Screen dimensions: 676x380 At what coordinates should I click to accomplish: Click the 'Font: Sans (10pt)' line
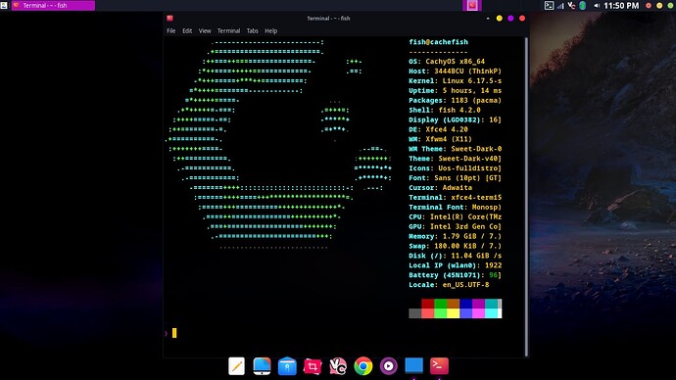(x=456, y=178)
